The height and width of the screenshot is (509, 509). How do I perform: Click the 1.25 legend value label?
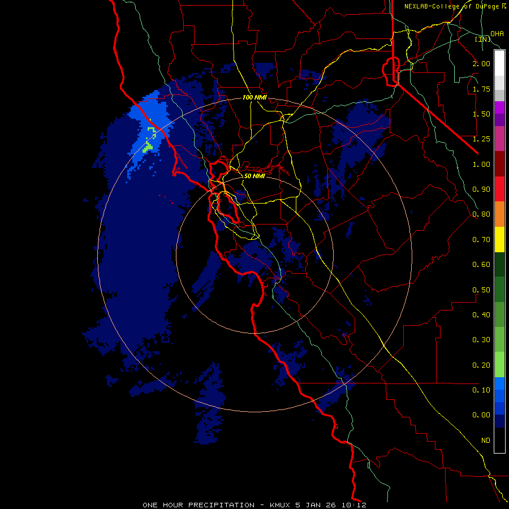pos(481,139)
